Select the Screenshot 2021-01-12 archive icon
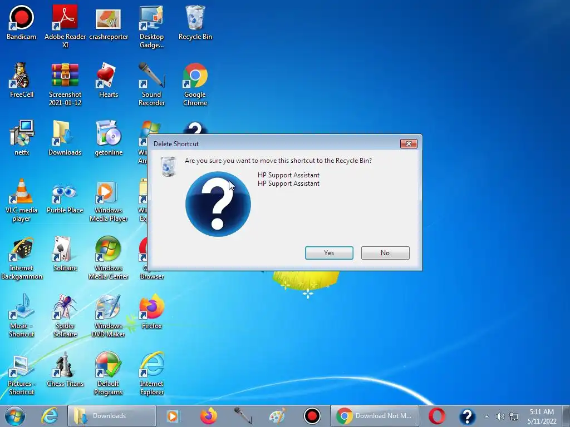570x427 pixels. tap(65, 85)
